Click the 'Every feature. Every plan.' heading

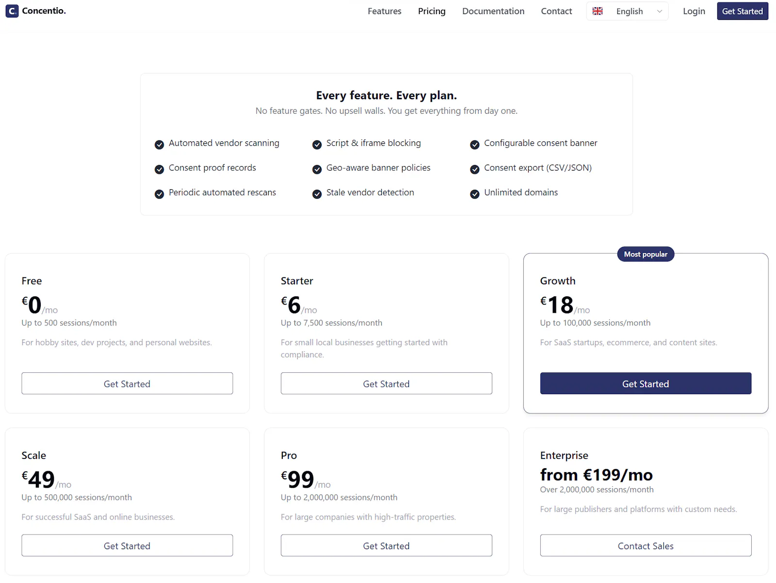[x=387, y=95]
